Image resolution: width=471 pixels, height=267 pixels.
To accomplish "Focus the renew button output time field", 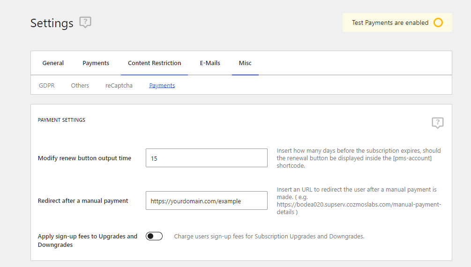I will point(206,158).
